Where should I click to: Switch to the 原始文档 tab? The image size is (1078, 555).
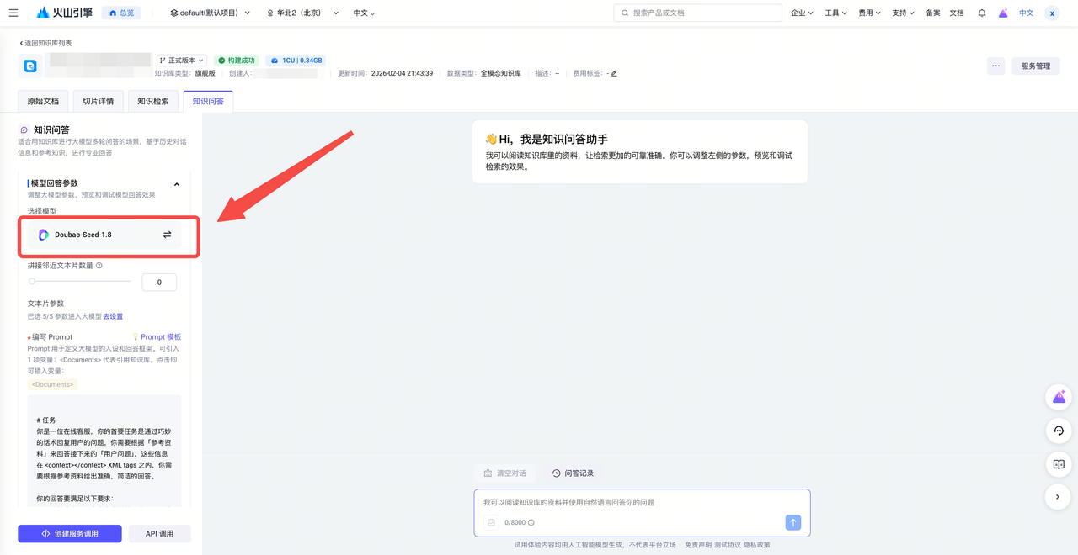click(43, 101)
